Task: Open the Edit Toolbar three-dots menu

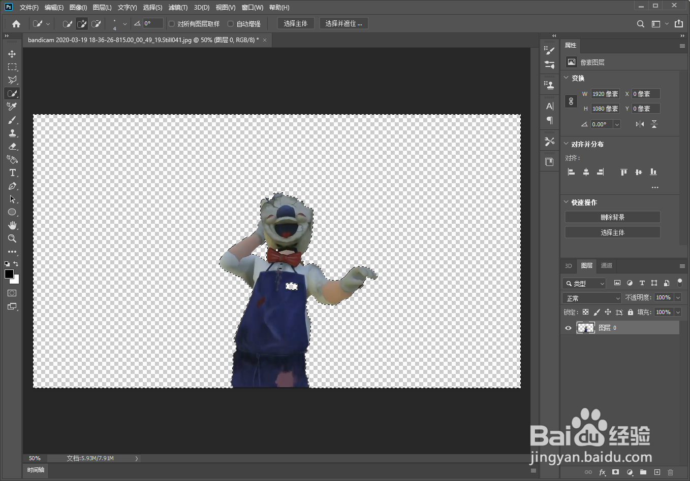Action: [x=12, y=252]
